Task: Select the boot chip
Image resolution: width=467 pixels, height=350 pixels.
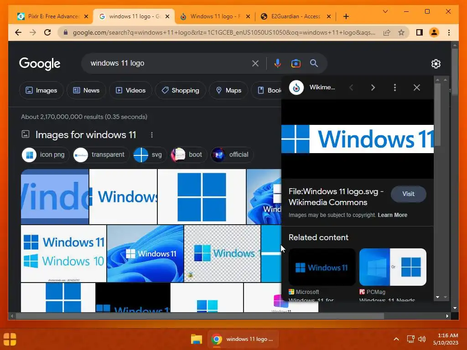Action: point(188,155)
